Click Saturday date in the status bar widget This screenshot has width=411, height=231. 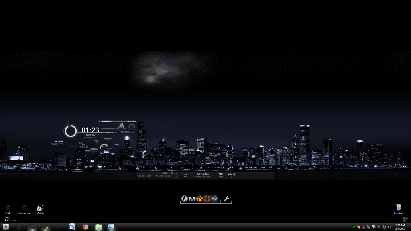[x=203, y=175]
